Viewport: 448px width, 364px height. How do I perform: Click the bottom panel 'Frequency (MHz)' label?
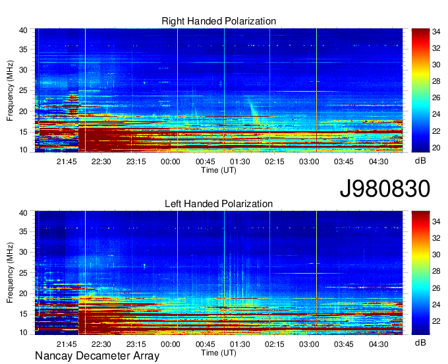point(10,273)
